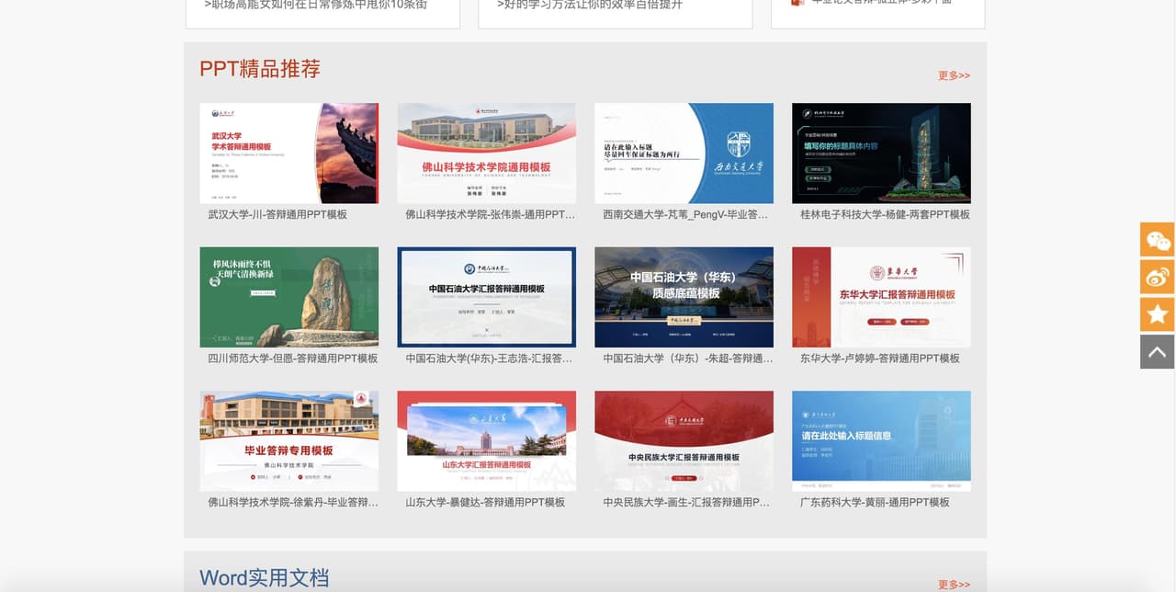Open the 山东大学汇报答辩 template thumbnail
Screen dimensions: 1176x592
tap(487, 441)
